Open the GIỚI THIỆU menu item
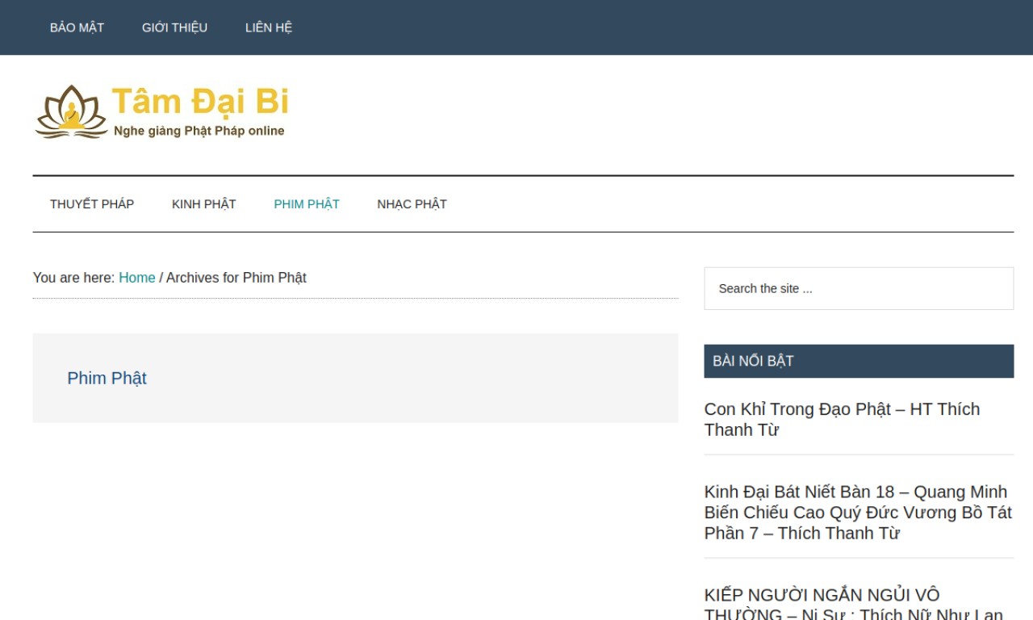 [x=174, y=27]
